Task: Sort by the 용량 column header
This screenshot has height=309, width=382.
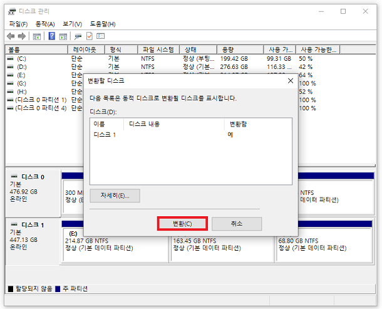Action: click(x=240, y=50)
